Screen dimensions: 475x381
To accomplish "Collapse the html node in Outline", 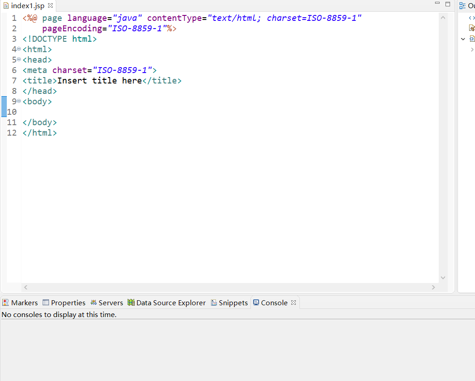I will (463, 39).
